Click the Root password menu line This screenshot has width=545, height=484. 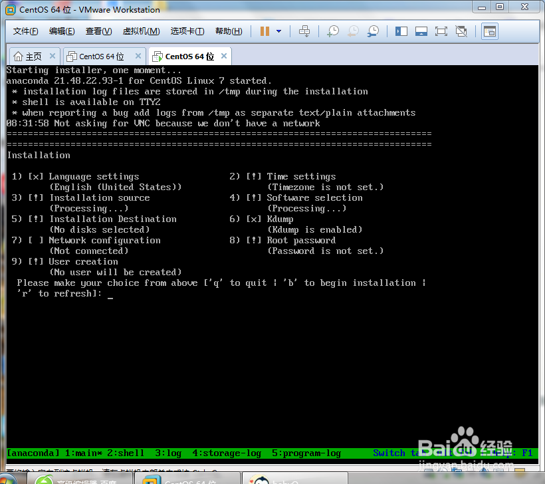point(282,240)
